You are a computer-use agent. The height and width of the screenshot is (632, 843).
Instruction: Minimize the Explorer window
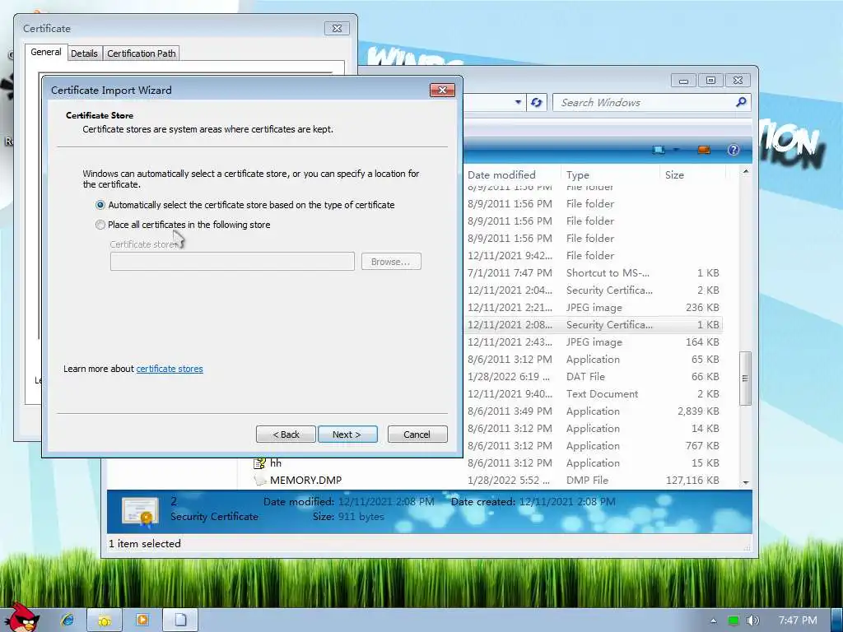683,81
